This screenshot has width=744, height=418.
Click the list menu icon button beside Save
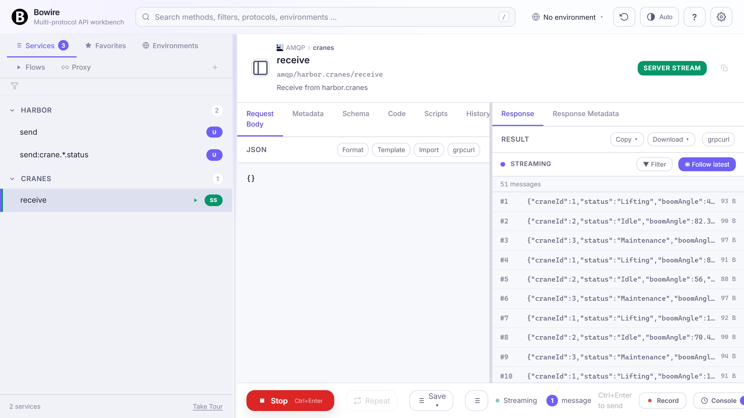[x=477, y=401]
